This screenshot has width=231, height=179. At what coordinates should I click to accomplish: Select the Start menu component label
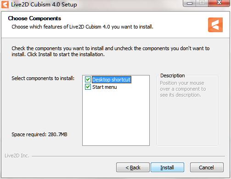[105, 87]
